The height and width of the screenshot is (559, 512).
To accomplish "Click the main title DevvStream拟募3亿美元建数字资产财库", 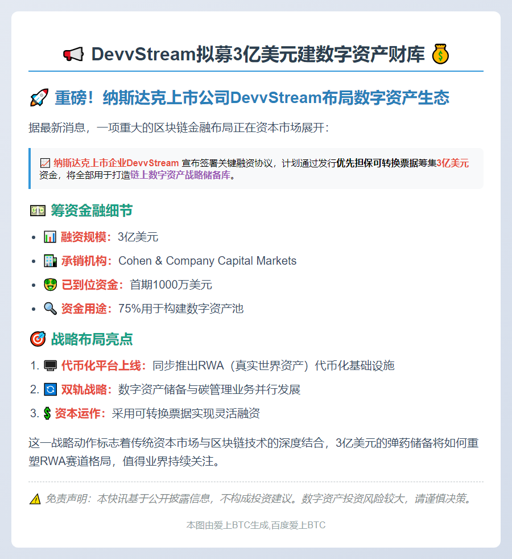I will click(x=258, y=54).
